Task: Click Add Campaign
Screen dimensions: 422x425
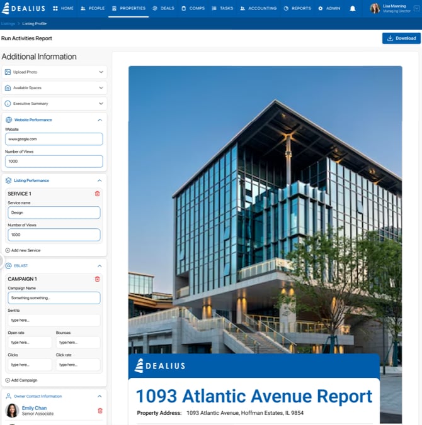Action: pyautogui.click(x=21, y=380)
